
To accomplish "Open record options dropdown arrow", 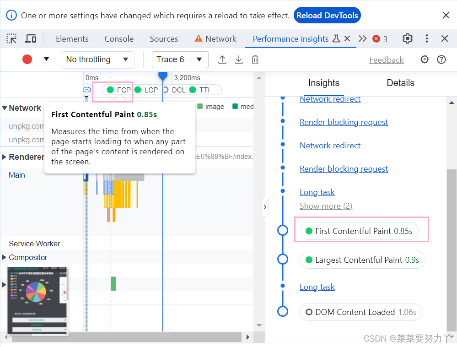I will click(x=46, y=59).
